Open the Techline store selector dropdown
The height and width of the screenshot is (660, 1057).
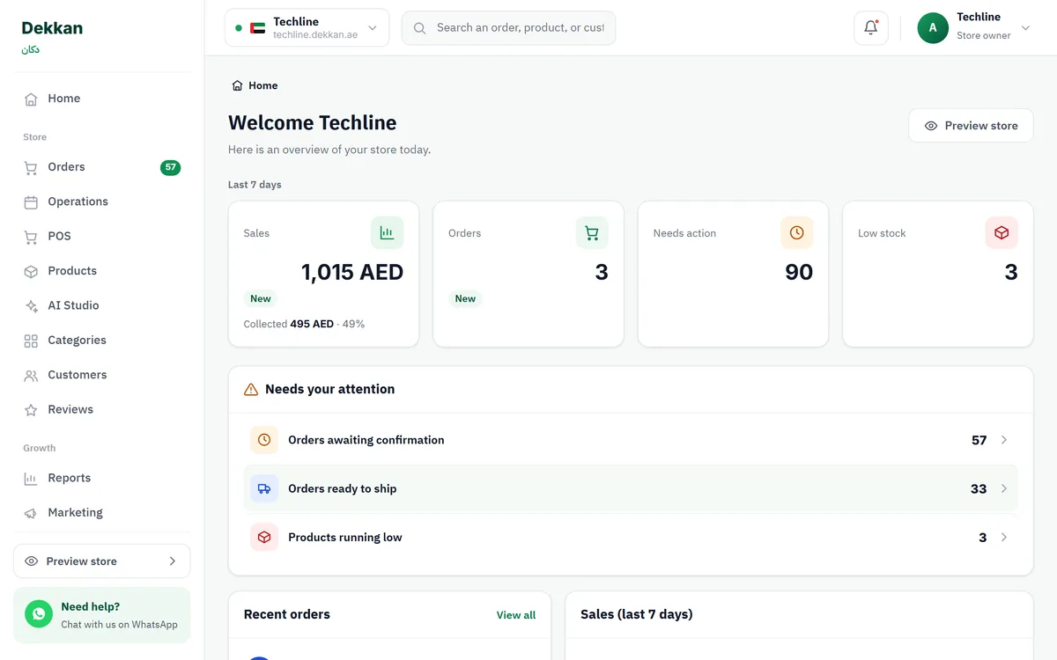coord(307,27)
